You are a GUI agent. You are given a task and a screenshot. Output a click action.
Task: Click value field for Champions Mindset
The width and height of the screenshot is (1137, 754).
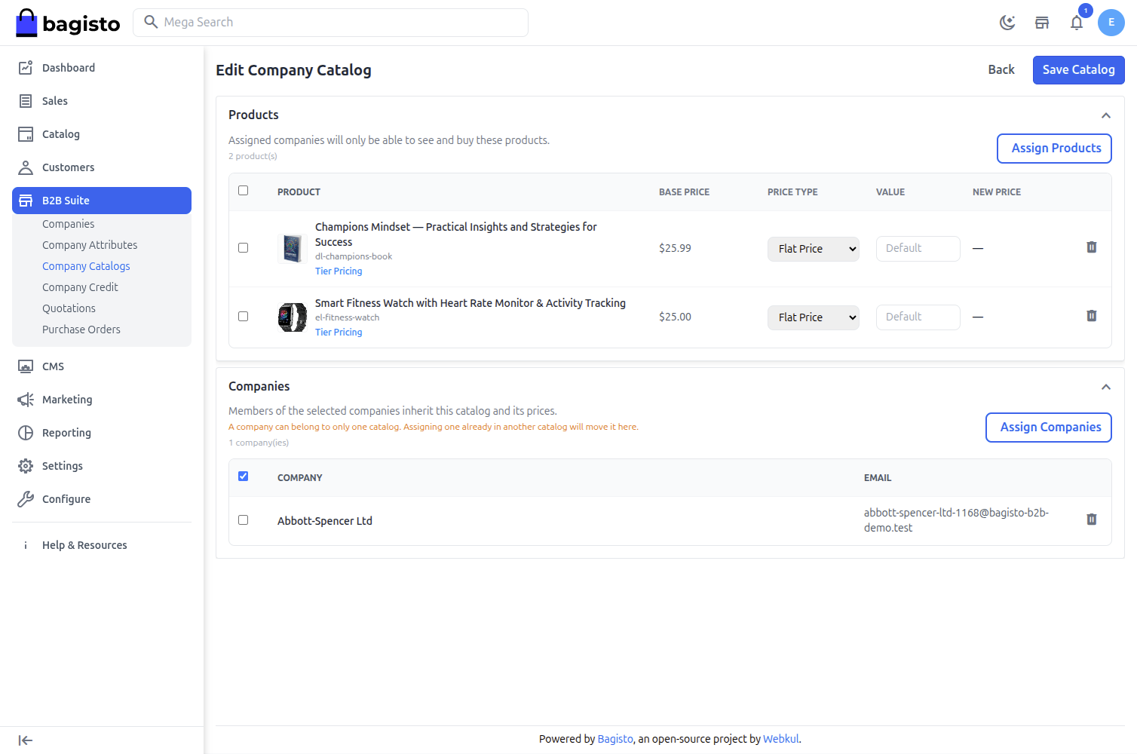pyautogui.click(x=918, y=249)
